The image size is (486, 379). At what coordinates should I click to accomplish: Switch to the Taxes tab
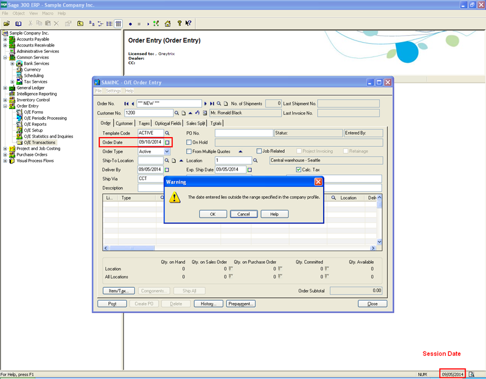(144, 124)
